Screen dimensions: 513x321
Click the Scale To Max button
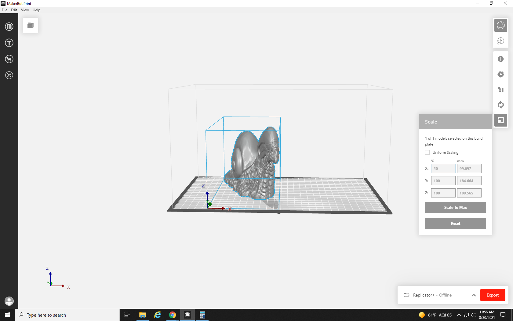click(x=455, y=208)
